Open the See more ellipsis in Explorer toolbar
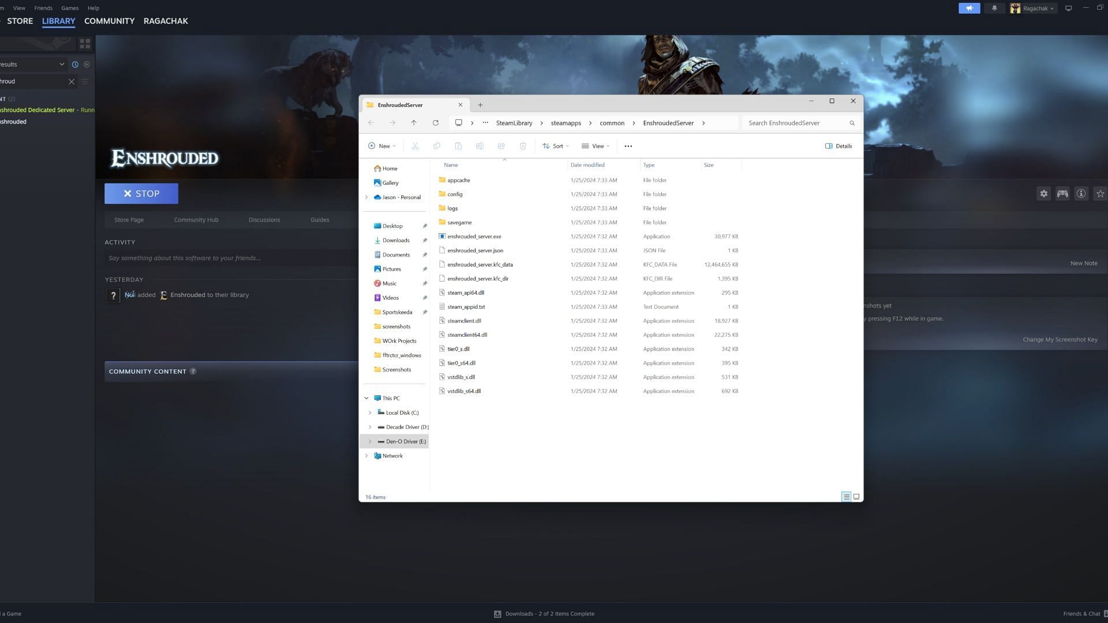1108x623 pixels. [x=628, y=146]
